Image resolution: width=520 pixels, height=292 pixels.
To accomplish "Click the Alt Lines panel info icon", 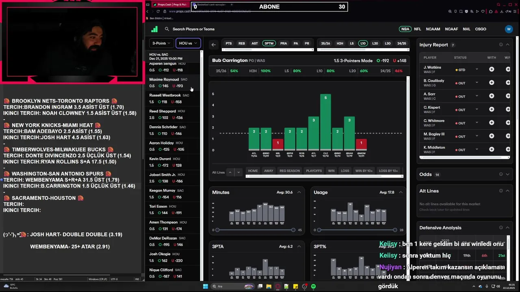I will (501, 191).
